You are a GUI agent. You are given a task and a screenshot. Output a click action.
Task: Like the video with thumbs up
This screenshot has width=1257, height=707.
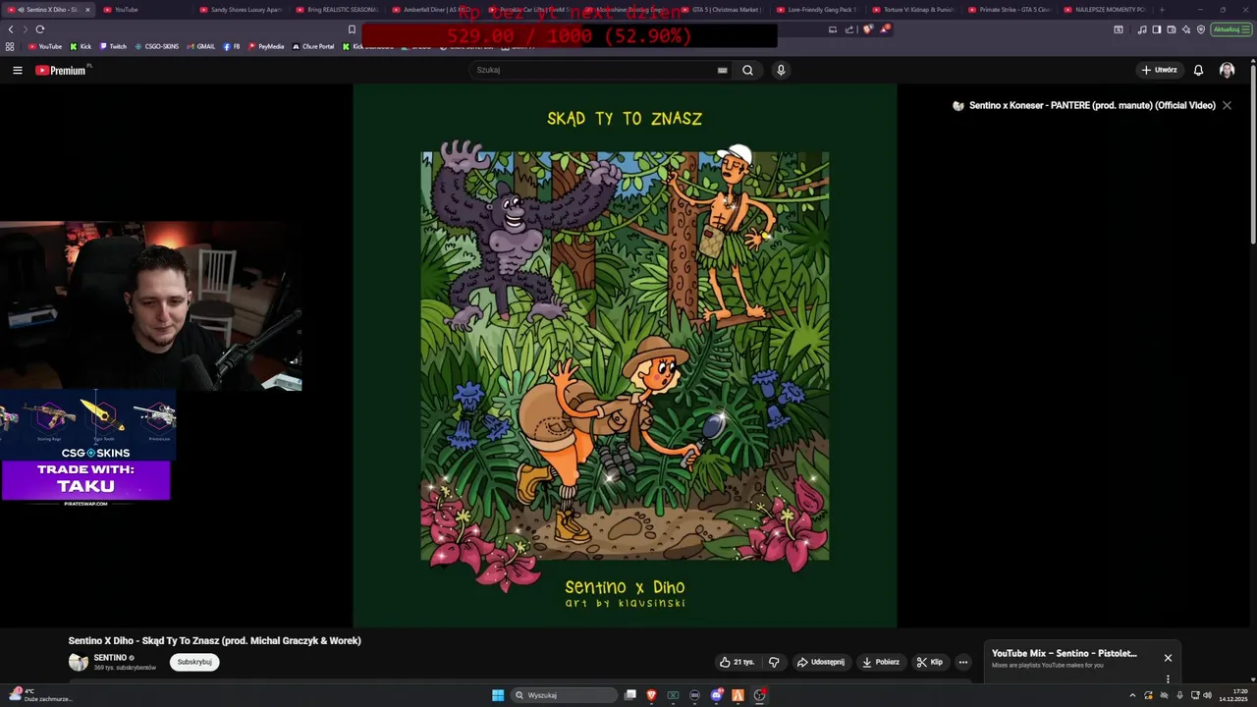click(x=738, y=662)
